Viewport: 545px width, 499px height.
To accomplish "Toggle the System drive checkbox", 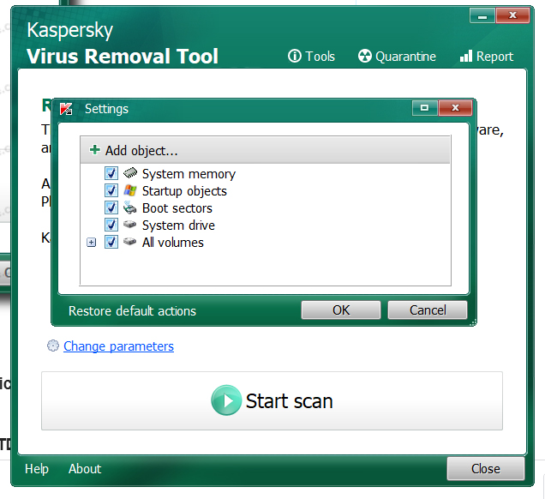I will 111,225.
